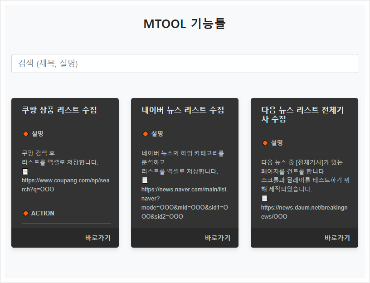The height and width of the screenshot is (283, 370).
Task: Click the orange diamond icon beside ACTION
Action: (25, 213)
